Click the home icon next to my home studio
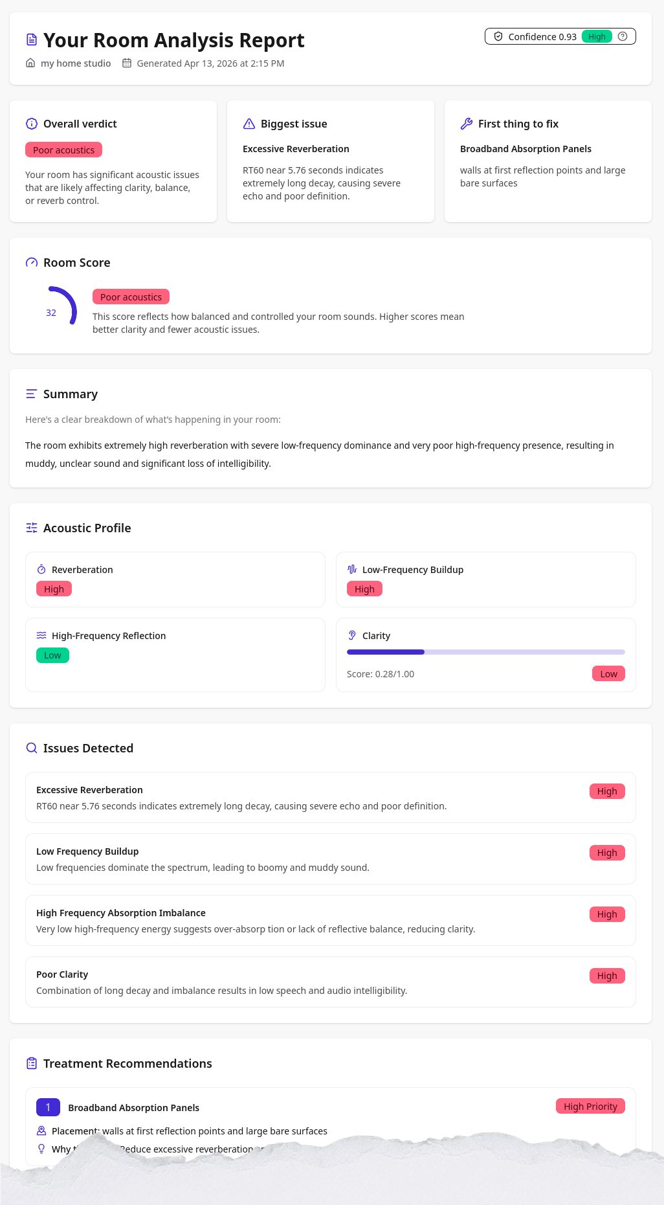This screenshot has width=664, height=1205. pos(30,63)
